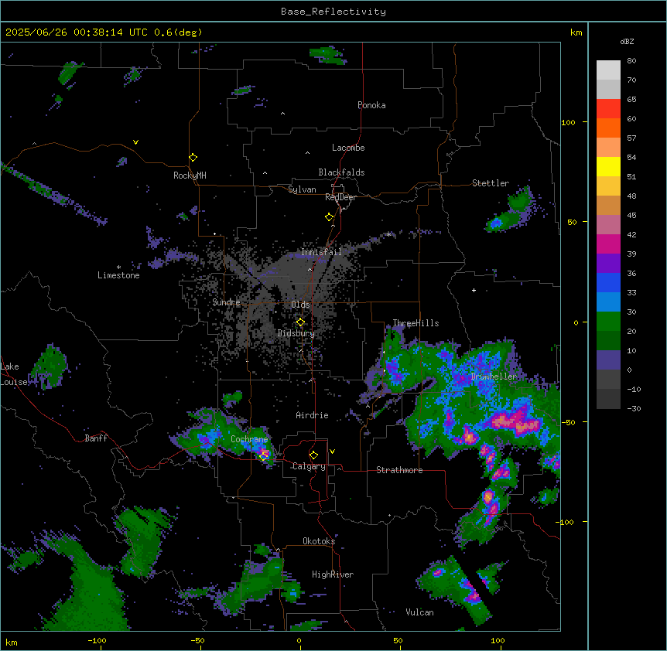Pick the dark green 10–20 dBZ swatch

[x=608, y=341]
